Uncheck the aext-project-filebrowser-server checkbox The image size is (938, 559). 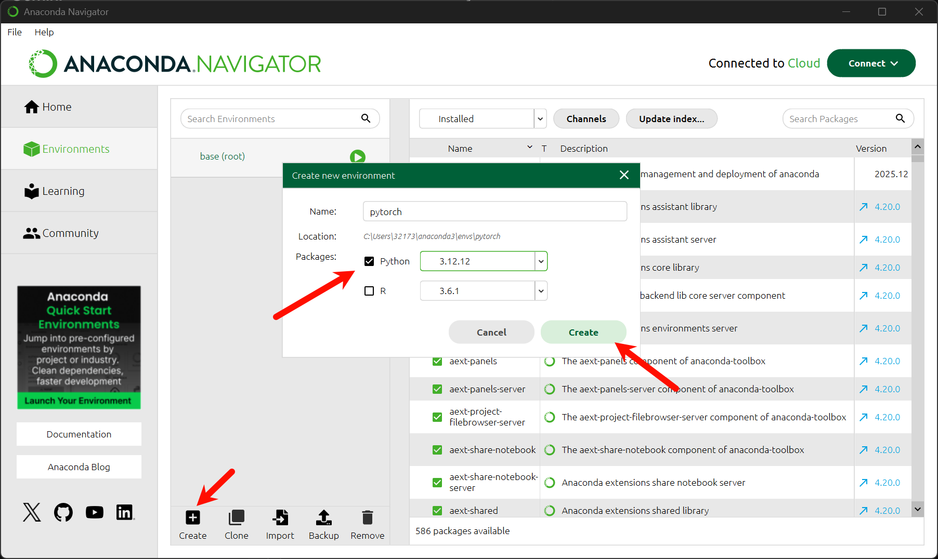(437, 417)
